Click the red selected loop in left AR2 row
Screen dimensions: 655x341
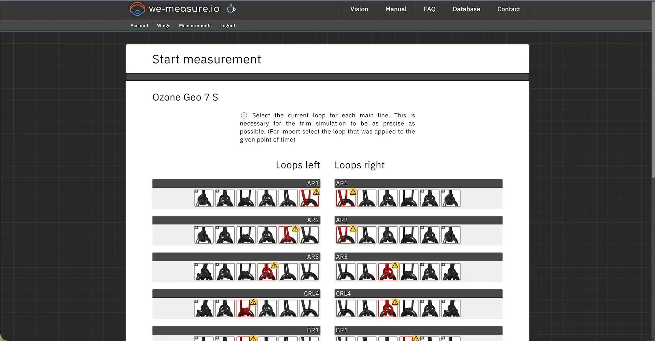coord(288,235)
